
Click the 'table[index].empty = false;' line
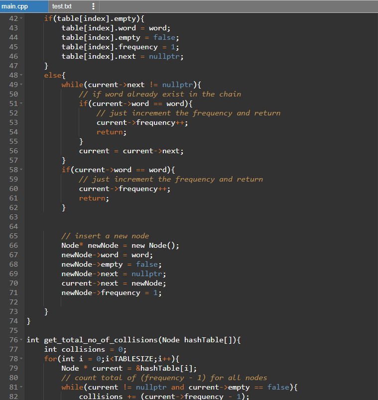click(120, 37)
